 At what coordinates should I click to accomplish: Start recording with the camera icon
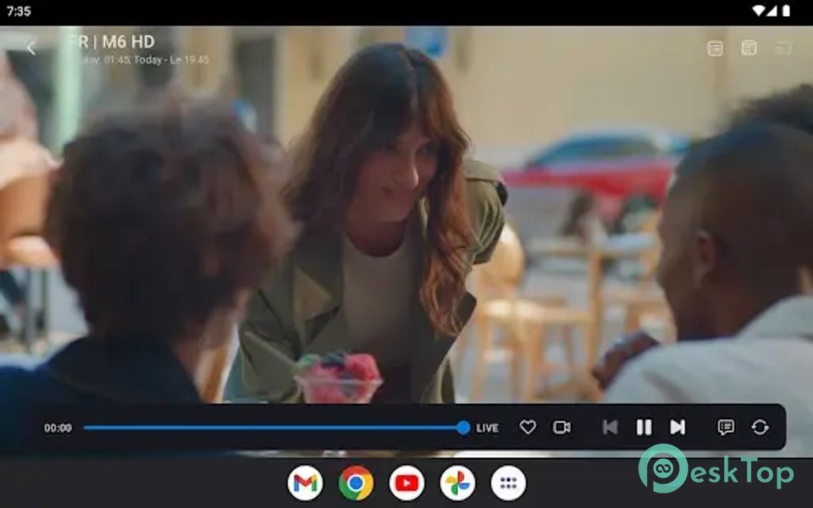coord(561,427)
